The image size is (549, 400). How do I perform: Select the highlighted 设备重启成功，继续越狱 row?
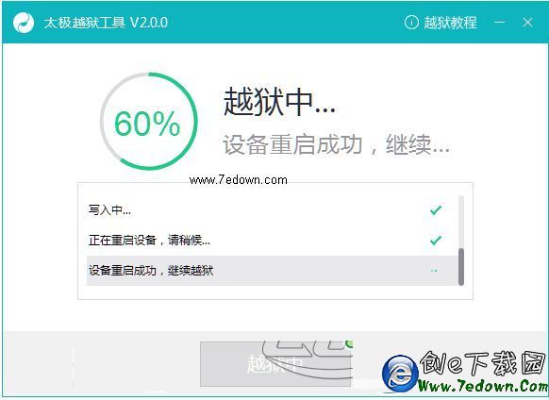(272, 271)
